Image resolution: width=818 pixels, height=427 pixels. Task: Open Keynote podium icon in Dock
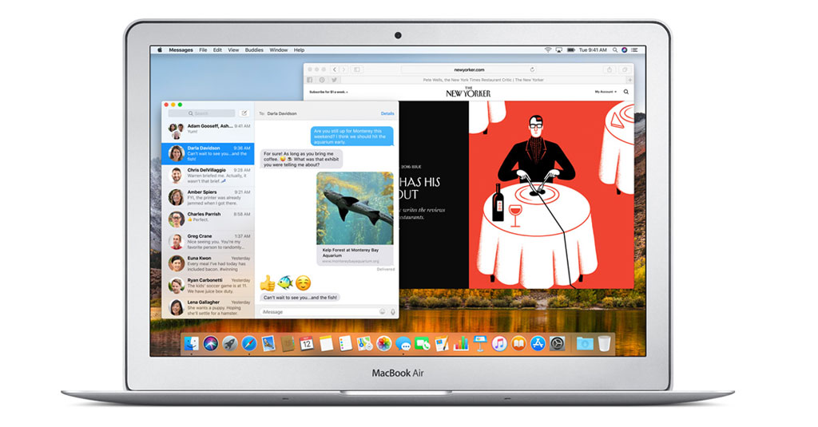(x=480, y=343)
